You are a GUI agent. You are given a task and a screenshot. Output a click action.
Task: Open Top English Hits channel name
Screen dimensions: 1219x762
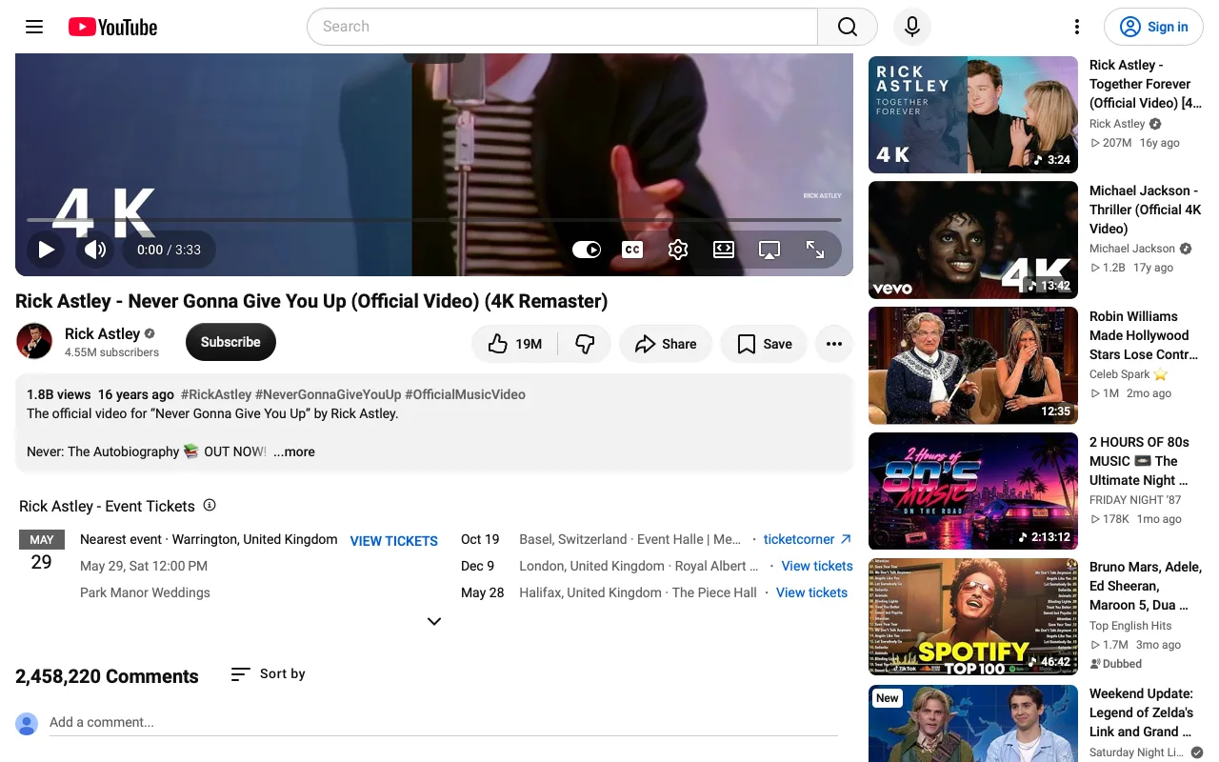[x=1130, y=626]
